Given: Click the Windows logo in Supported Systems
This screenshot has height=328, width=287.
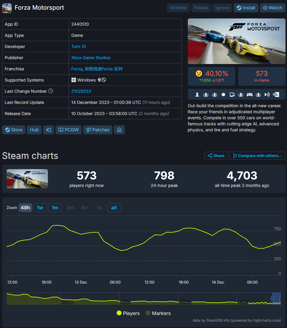Looking at the screenshot, I should point(74,80).
